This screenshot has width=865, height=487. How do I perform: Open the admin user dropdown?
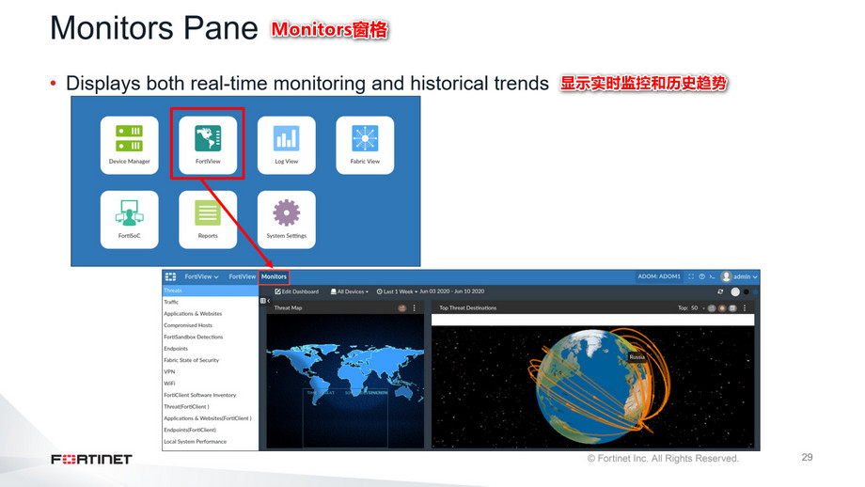[740, 276]
